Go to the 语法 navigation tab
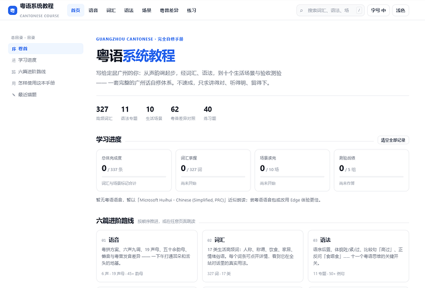The height and width of the screenshot is (288, 425). tap(129, 10)
